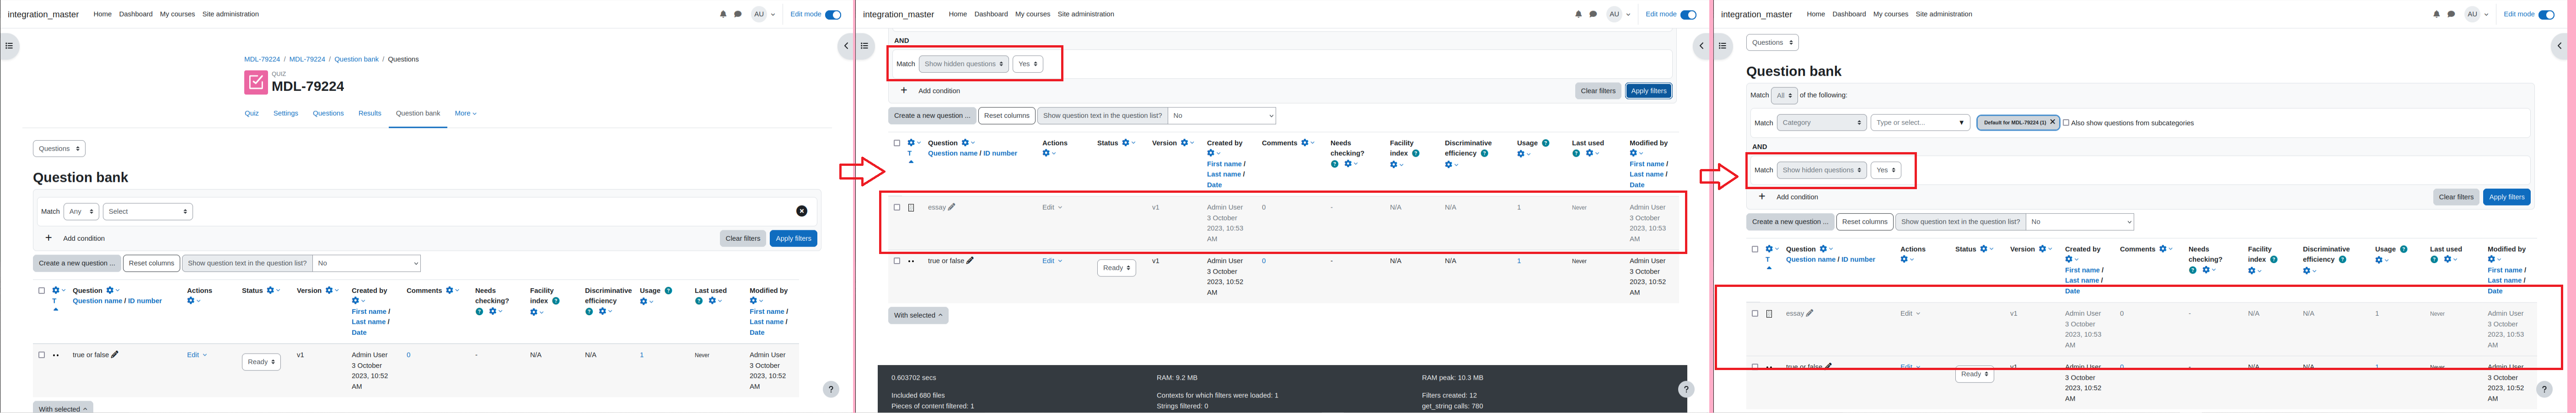
Task: Click Apply filters button in left screenshot
Action: (793, 238)
